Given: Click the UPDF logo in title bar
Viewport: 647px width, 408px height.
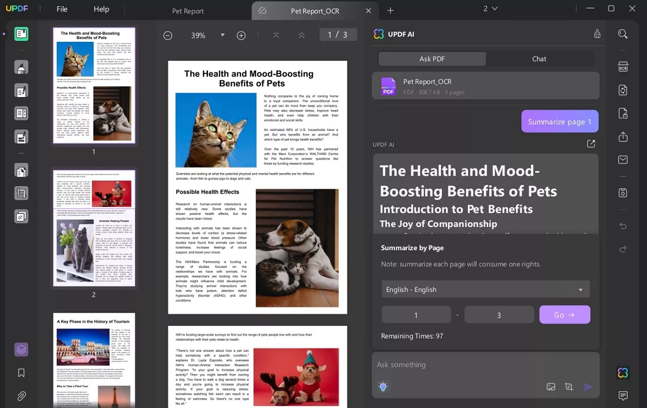Looking at the screenshot, I should pos(16,9).
